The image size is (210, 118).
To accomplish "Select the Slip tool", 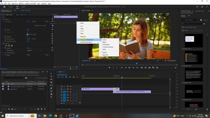I will 51,85.
